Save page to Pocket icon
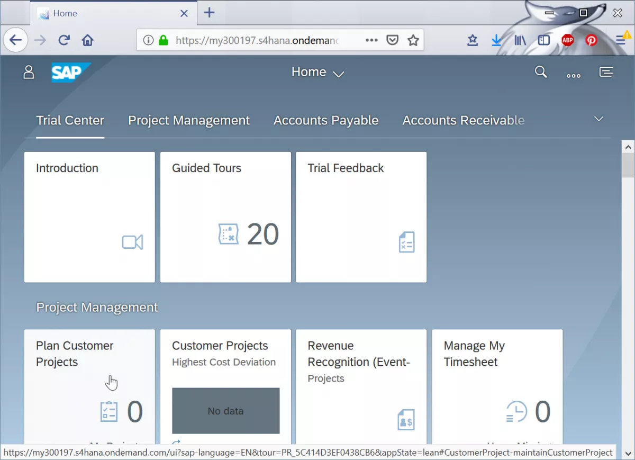This screenshot has width=635, height=460. [392, 40]
